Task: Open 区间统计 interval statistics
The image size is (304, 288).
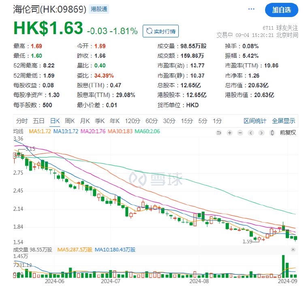Action: [255, 121]
